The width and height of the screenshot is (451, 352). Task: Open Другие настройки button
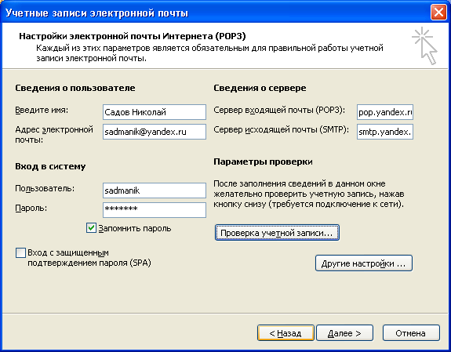tap(364, 263)
